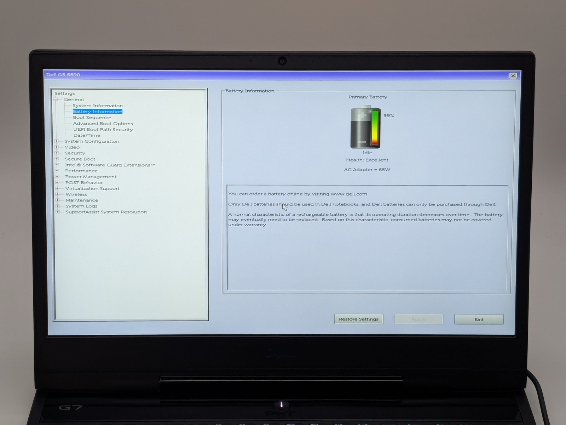This screenshot has height=425, width=566.
Task: Expand the Virtualization Support node
Action: [57, 188]
